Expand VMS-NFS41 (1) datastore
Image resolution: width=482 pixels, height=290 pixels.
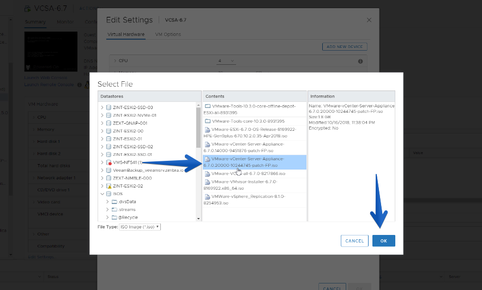pos(102,162)
